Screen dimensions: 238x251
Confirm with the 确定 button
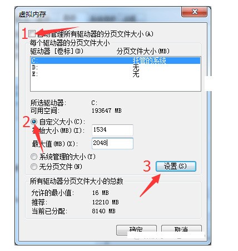tap(136, 230)
